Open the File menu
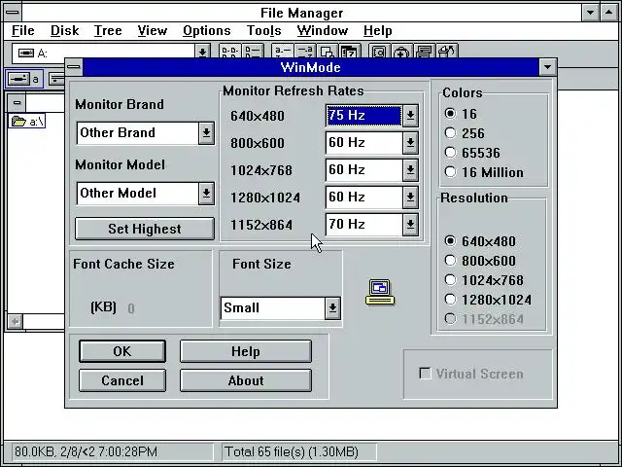 [x=23, y=30]
